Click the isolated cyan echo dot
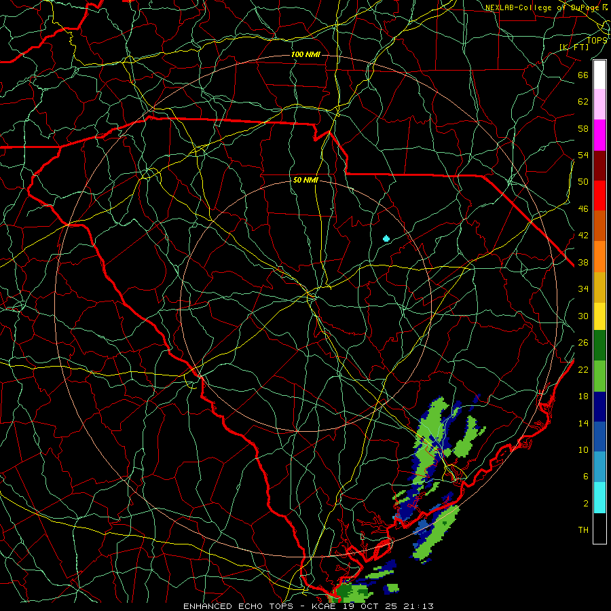611x611 pixels. tap(386, 238)
